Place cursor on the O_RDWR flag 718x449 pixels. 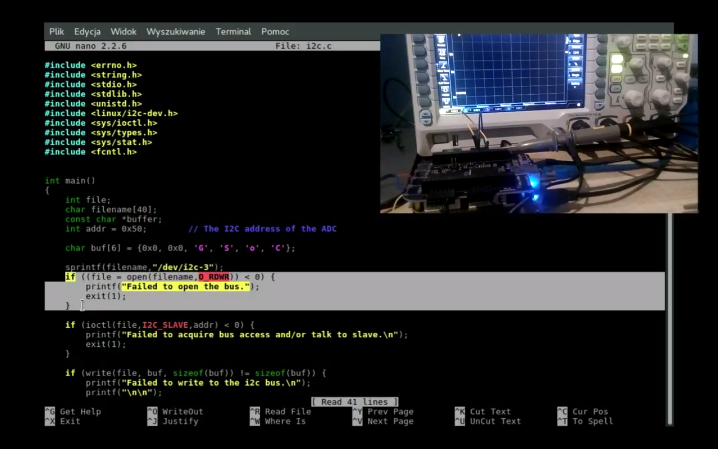point(214,277)
